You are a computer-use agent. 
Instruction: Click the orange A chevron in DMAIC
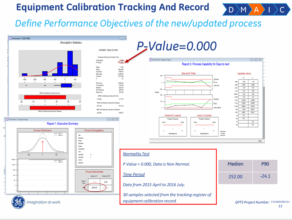[256, 9]
